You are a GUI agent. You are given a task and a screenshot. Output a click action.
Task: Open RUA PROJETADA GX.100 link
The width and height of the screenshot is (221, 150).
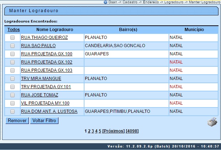pos(47,54)
